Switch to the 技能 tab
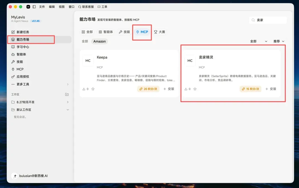Image resolution: width=299 pixels, height=188 pixels. click(x=124, y=32)
